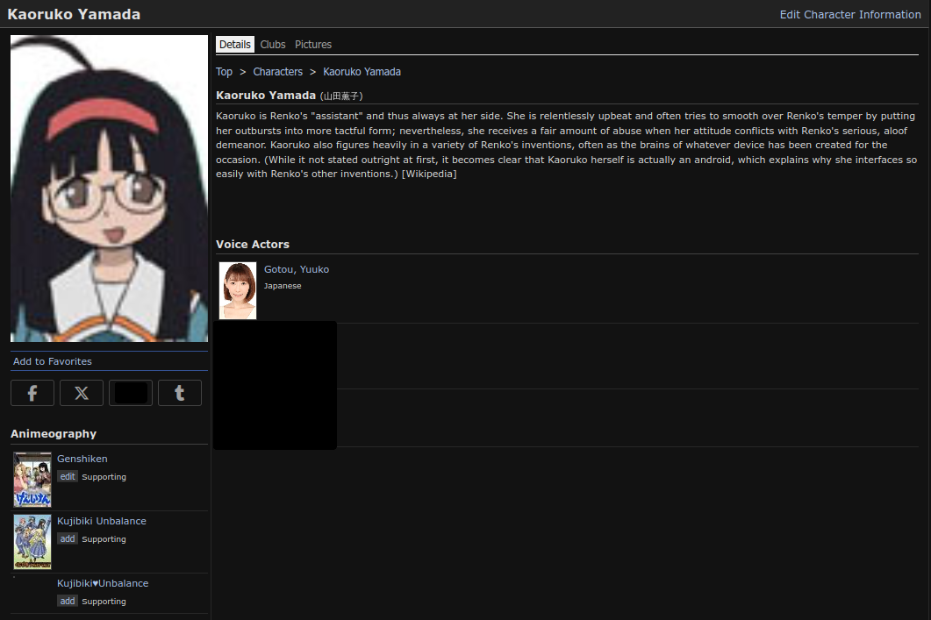Share character on X (Twitter)
931x620 pixels.
coord(82,393)
